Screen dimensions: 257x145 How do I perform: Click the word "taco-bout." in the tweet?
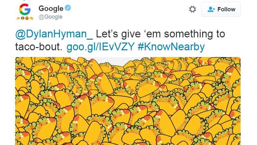(39, 47)
